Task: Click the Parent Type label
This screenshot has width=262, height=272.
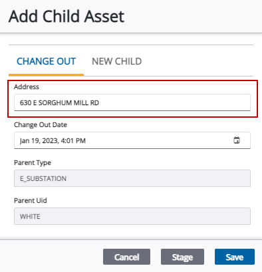Action: point(33,163)
